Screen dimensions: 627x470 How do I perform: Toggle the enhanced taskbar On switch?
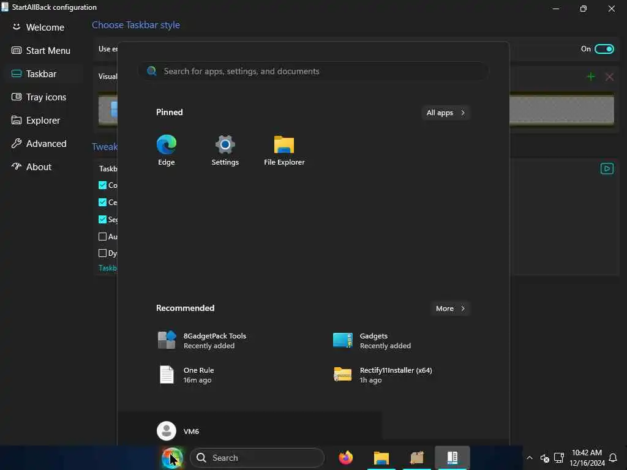(x=604, y=49)
